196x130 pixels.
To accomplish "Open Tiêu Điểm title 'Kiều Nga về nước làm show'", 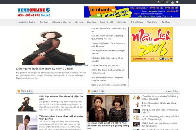I will point(61,97).
